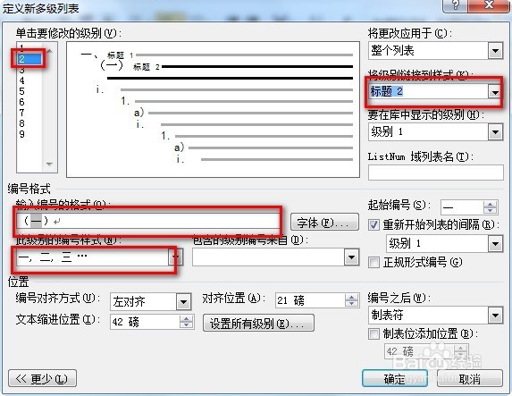Open the 编号之后 dropdown (制表符)

click(x=495, y=316)
